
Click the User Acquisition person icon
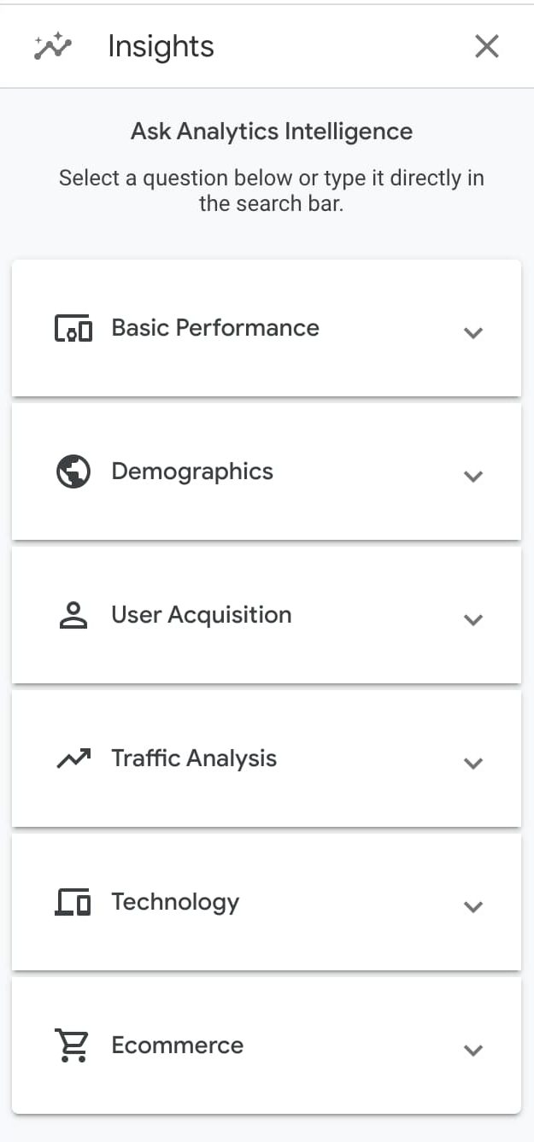coord(73,615)
